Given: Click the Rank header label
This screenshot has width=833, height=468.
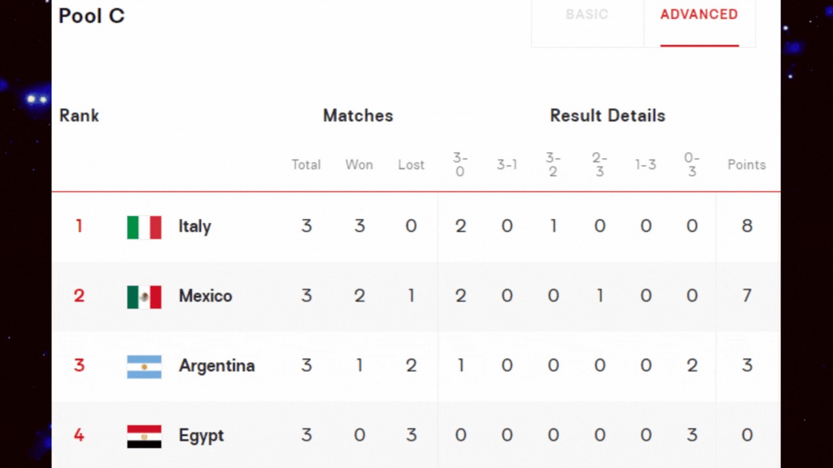Looking at the screenshot, I should pyautogui.click(x=79, y=116).
